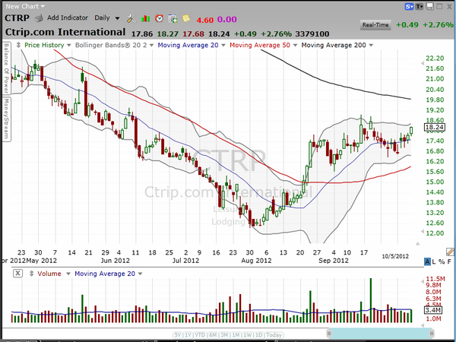
Task: Open chart properties with wrench and screwdriver icon
Action: [131, 18]
